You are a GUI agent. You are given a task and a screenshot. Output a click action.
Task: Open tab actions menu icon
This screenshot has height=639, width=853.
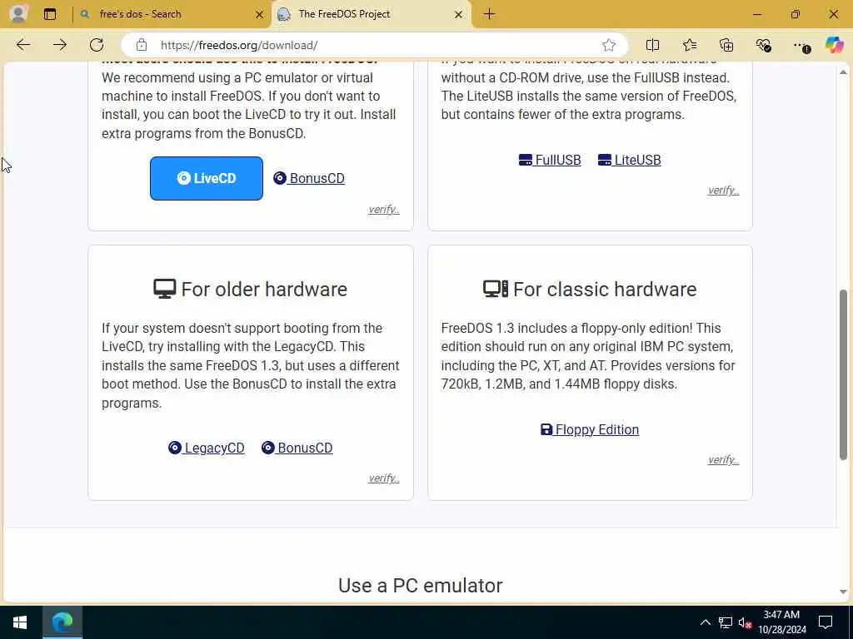pos(50,14)
